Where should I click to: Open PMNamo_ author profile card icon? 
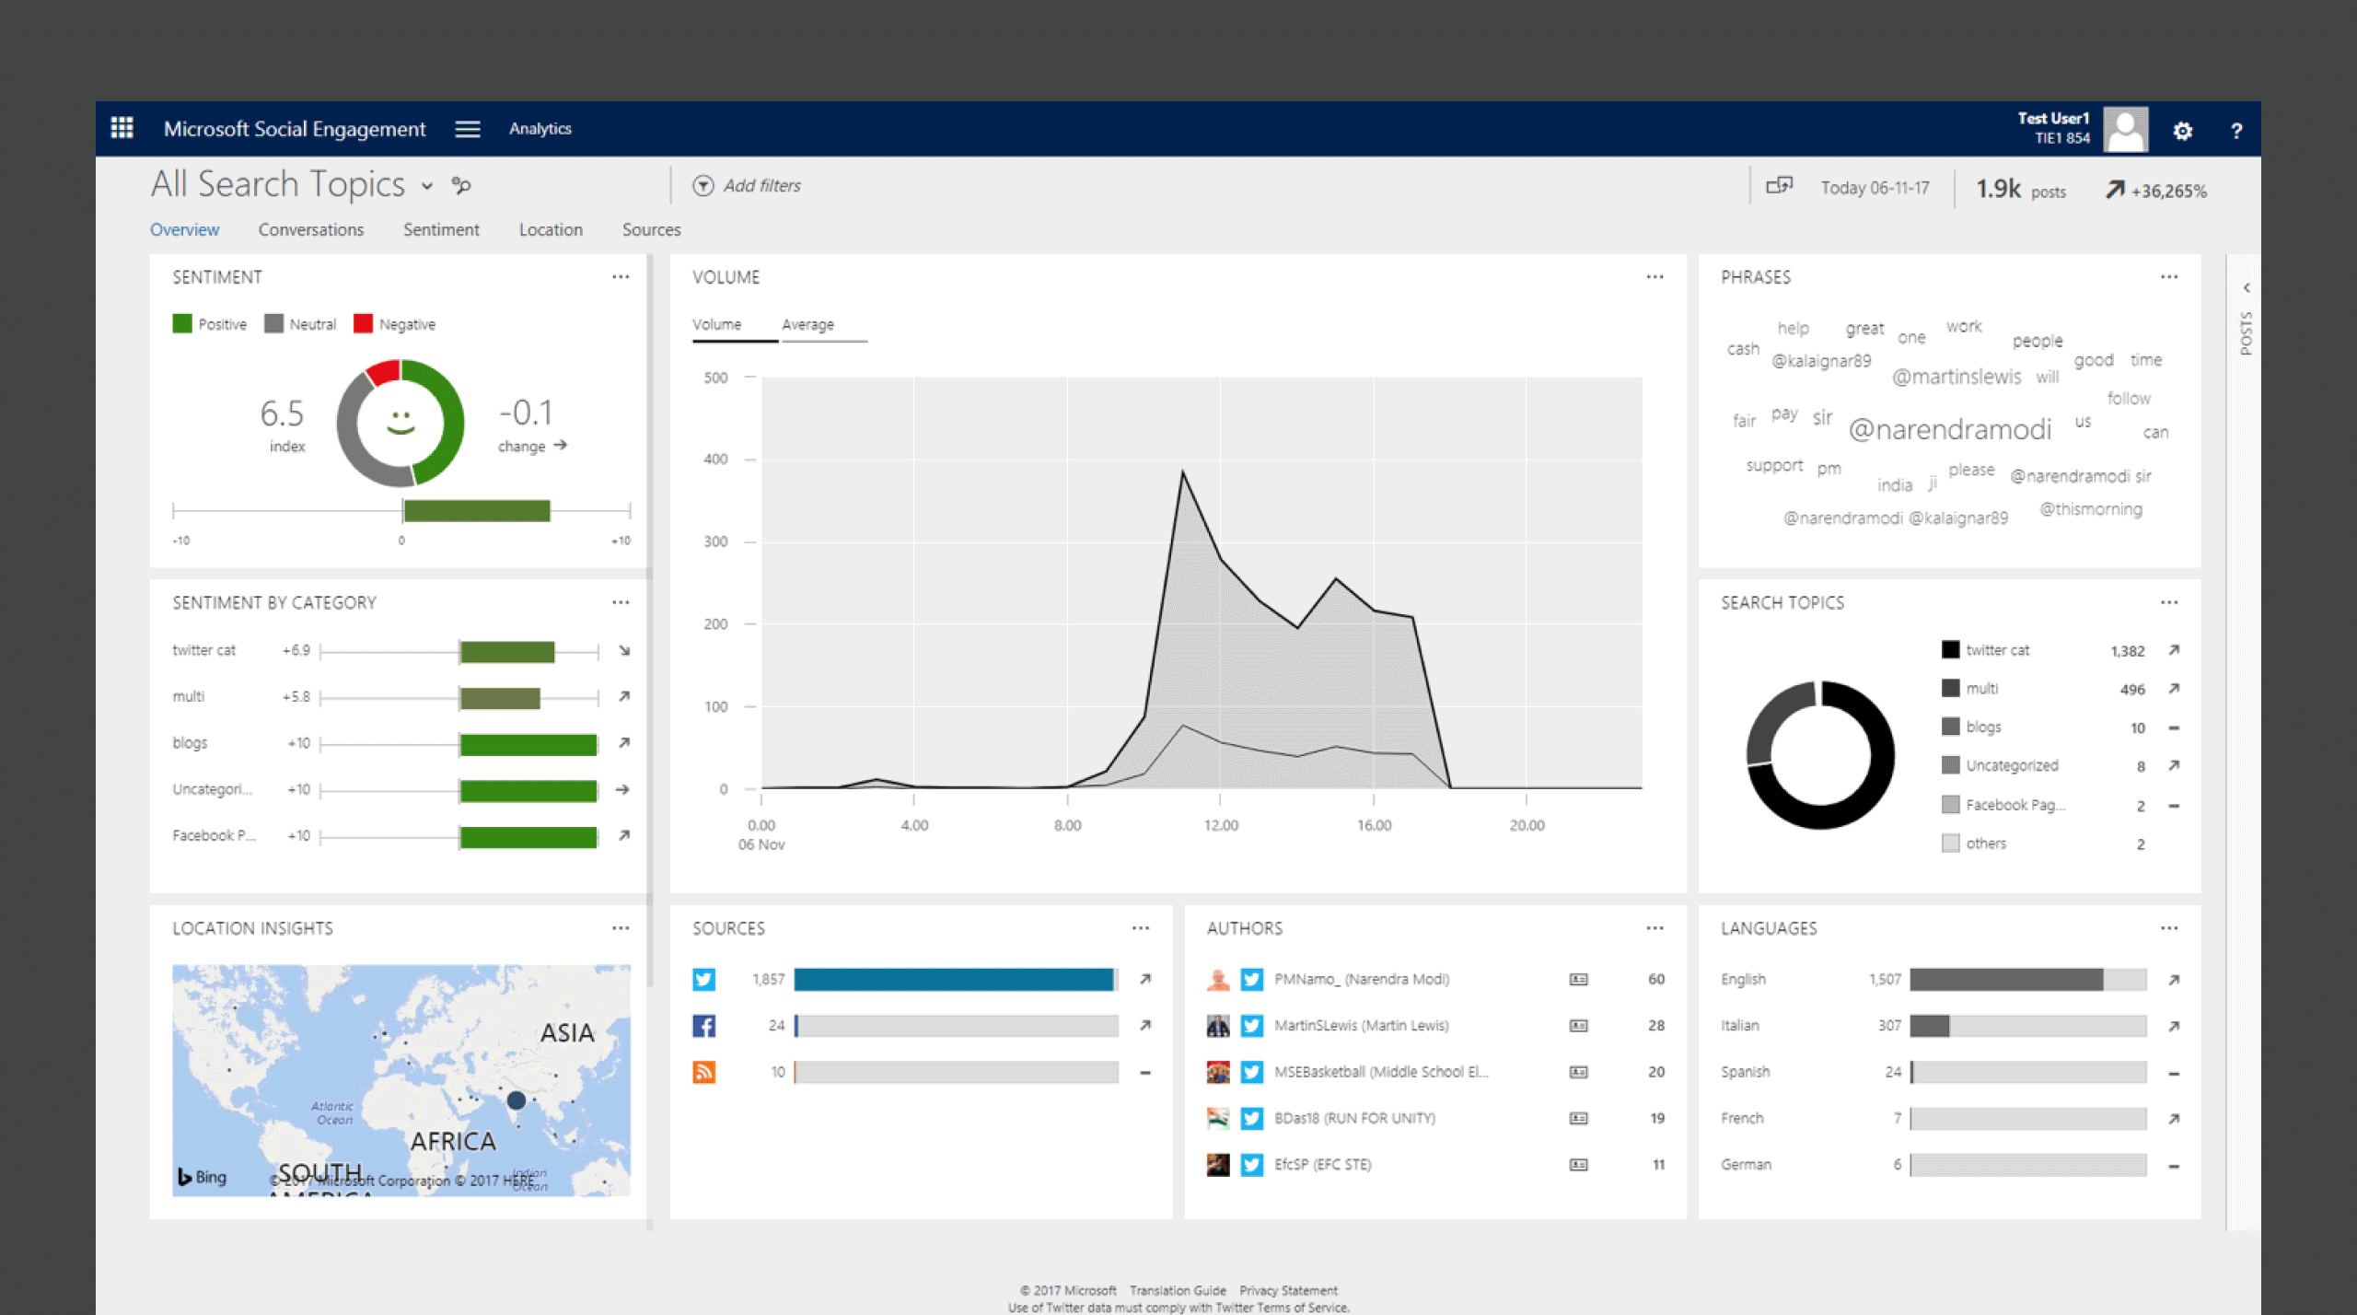pyautogui.click(x=1578, y=979)
